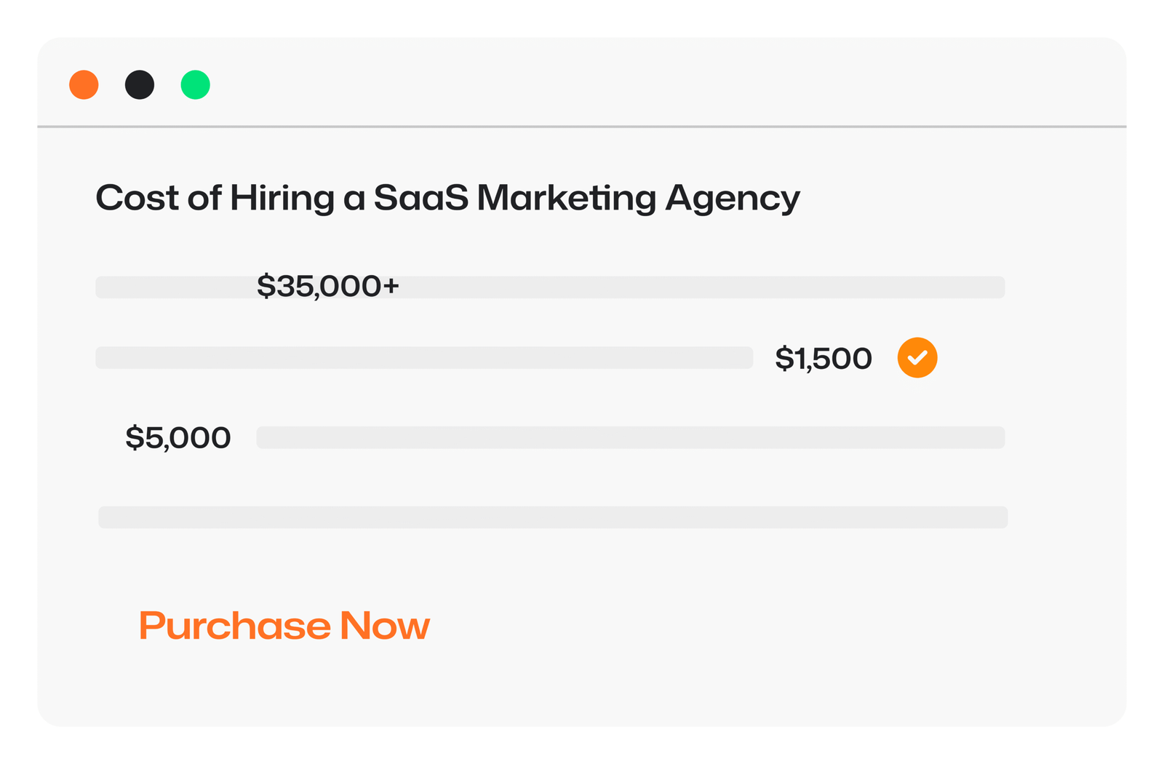This screenshot has width=1164, height=764.
Task: Select the $35,000+ price label
Action: tap(328, 287)
